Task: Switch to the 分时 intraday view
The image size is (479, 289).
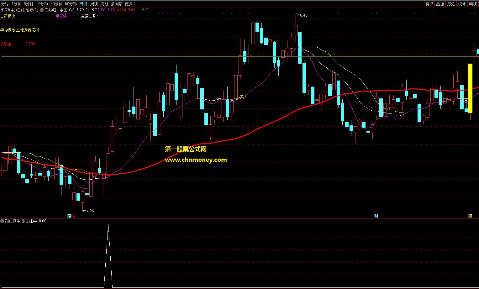Action: pyautogui.click(x=5, y=4)
